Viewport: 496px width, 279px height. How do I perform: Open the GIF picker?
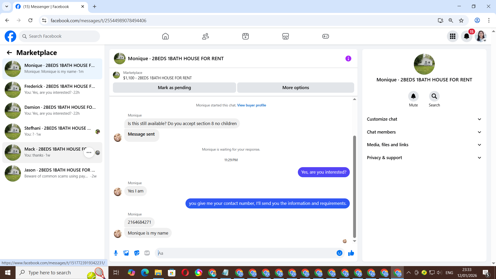coord(147,253)
